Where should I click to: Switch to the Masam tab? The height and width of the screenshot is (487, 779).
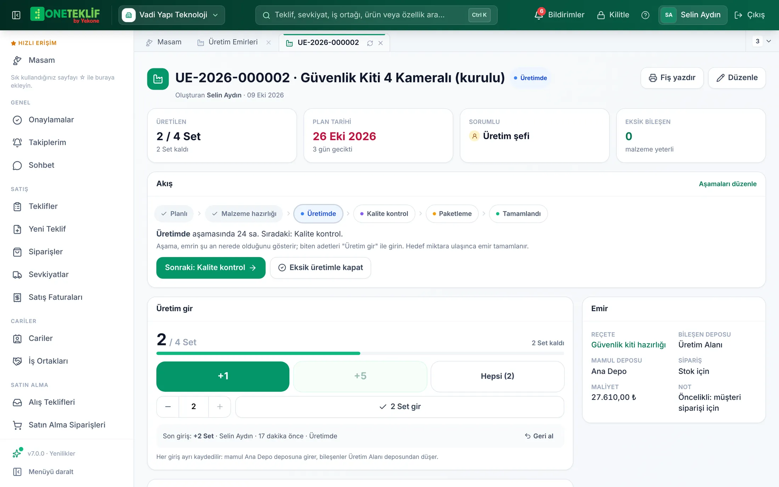click(164, 42)
